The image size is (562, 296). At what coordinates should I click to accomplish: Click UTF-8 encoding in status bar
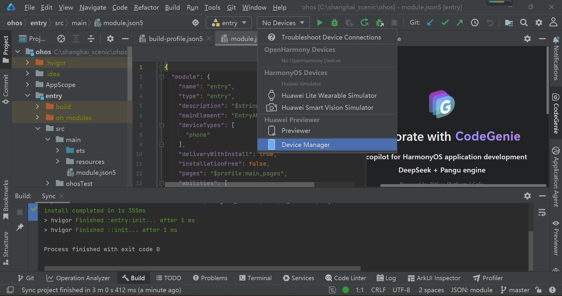pyautogui.click(x=401, y=290)
